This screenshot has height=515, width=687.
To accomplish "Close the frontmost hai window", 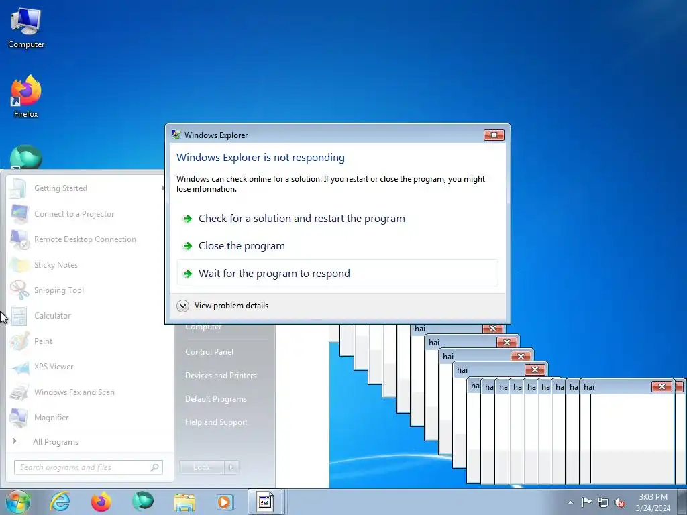I will pos(662,386).
